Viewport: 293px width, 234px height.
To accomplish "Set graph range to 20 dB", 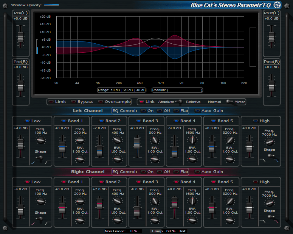I will [x=128, y=90].
